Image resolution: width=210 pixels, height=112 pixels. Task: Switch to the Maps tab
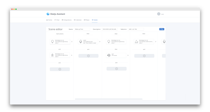tap(87, 20)
